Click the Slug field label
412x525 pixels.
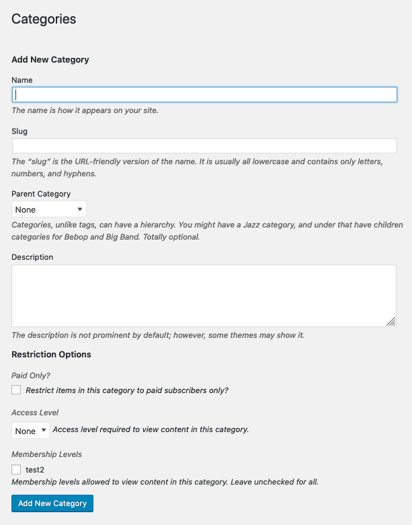click(19, 131)
